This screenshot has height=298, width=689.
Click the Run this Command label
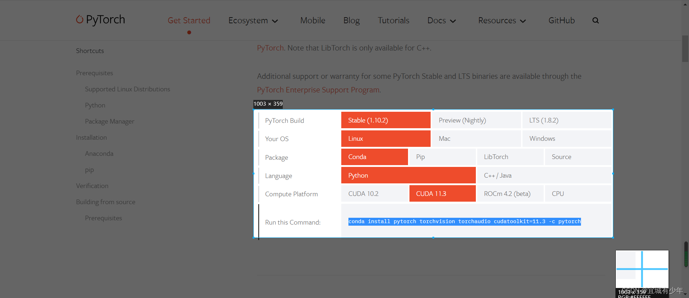(293, 222)
